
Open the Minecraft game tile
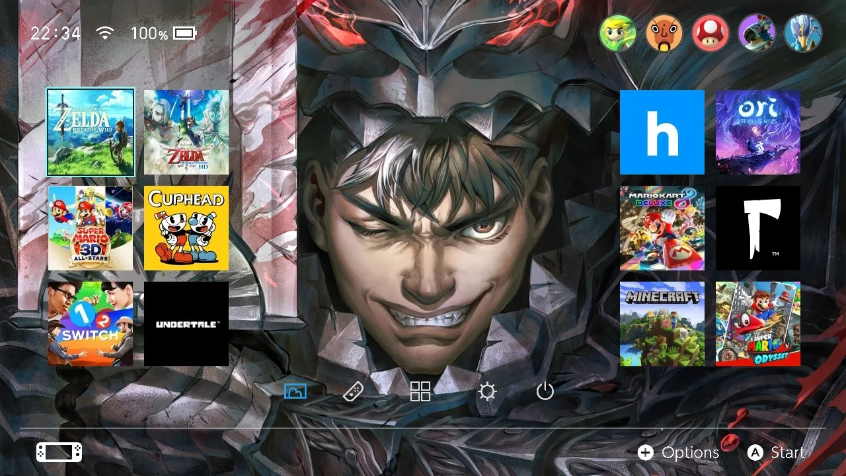[x=662, y=324]
